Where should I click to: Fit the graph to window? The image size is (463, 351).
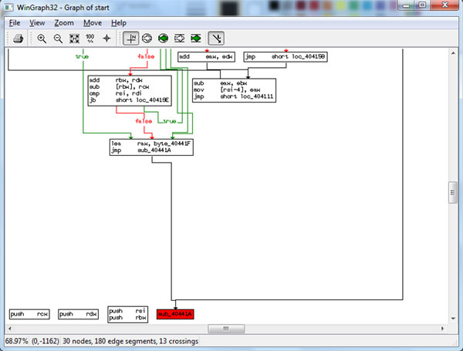[x=74, y=39]
